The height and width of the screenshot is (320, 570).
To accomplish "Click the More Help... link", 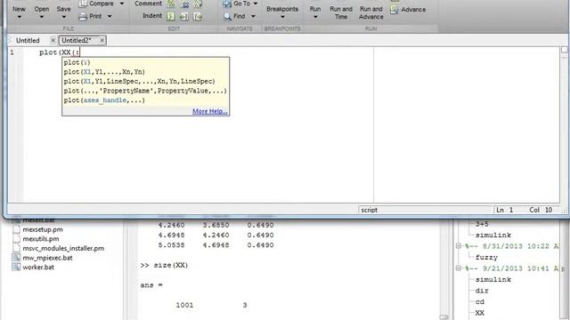I will click(210, 111).
